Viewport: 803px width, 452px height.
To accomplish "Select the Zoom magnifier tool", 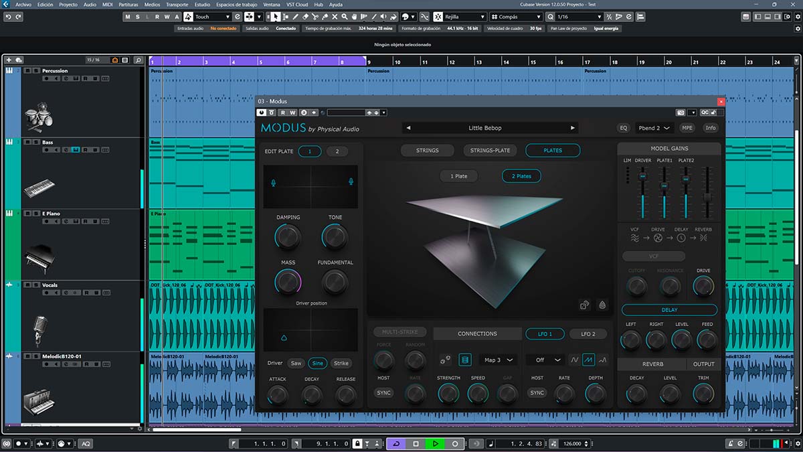I will (x=344, y=17).
